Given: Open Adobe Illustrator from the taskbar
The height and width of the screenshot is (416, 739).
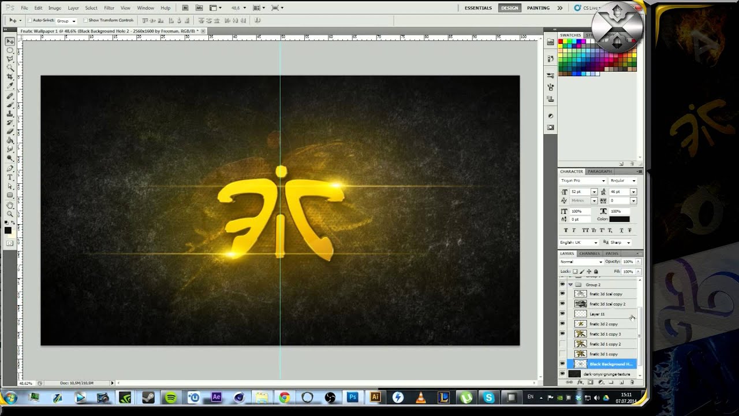Looking at the screenshot, I should pos(375,398).
